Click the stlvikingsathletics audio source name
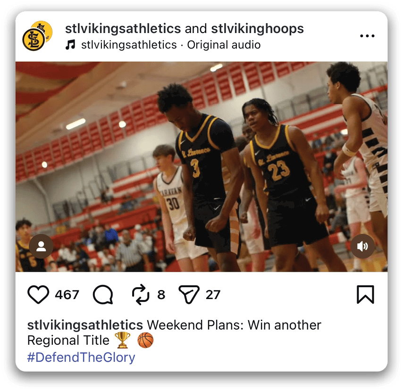The image size is (403, 391). [x=129, y=45]
